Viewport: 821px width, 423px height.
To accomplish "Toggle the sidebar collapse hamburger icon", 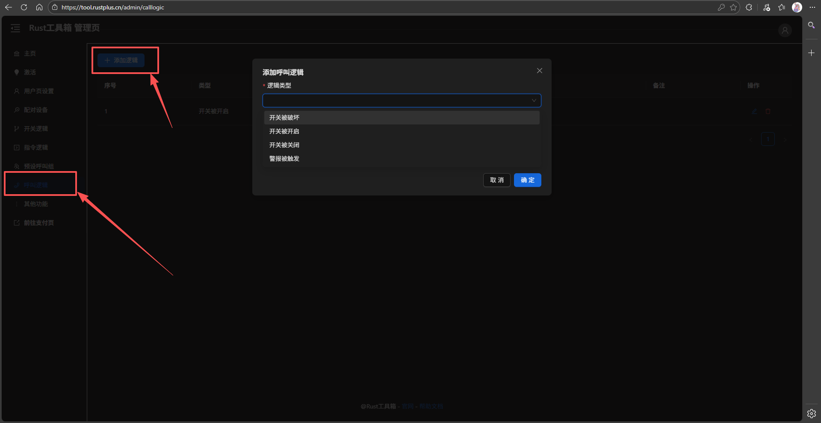I will point(15,28).
